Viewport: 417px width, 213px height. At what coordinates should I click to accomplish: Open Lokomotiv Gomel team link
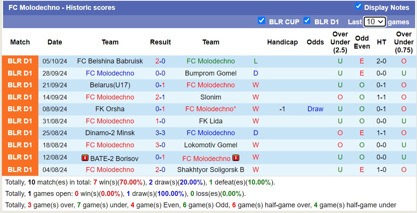point(211,145)
